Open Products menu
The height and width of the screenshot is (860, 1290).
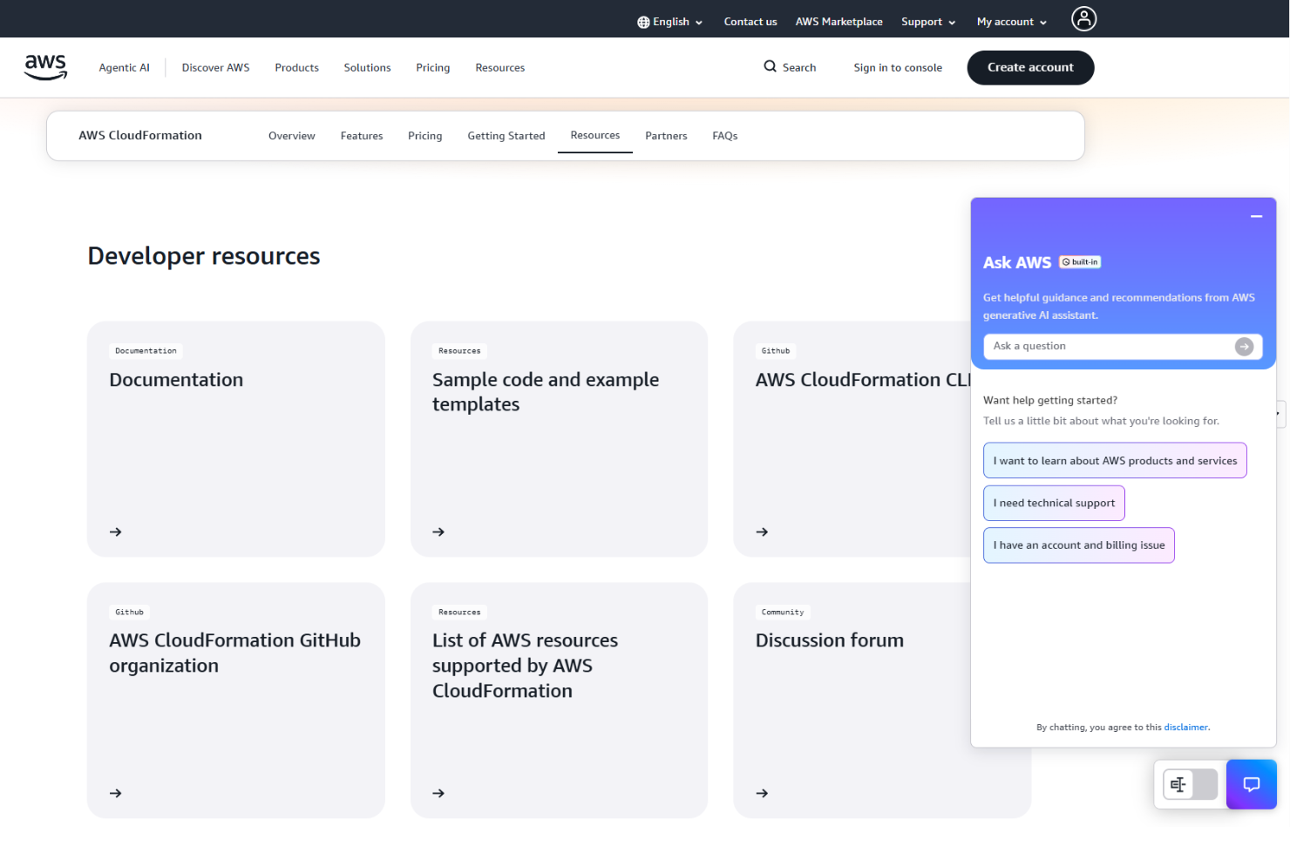(296, 67)
